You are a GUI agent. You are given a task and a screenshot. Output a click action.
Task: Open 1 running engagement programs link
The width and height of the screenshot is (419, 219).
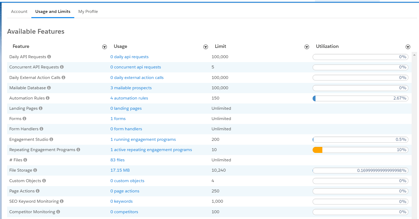click(143, 140)
